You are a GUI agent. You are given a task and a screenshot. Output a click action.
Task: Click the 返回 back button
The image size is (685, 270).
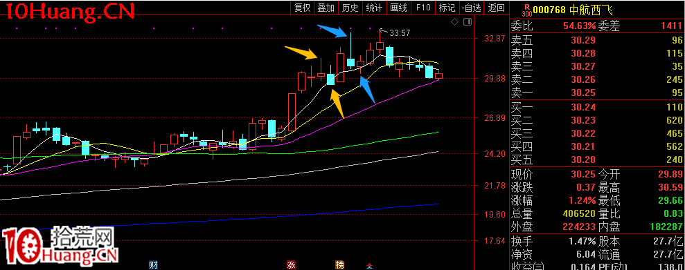pyautogui.click(x=496, y=8)
